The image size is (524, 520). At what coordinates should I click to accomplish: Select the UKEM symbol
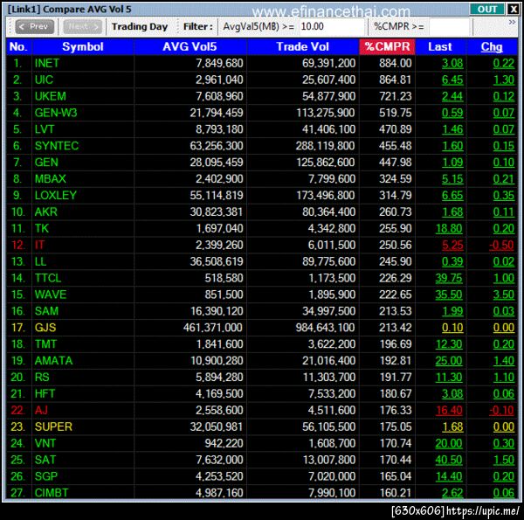click(x=51, y=96)
